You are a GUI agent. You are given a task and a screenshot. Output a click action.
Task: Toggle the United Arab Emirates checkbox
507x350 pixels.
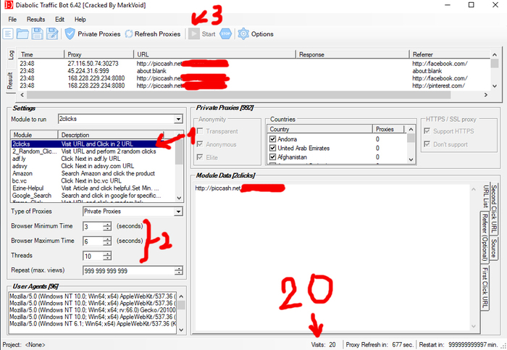(x=272, y=149)
